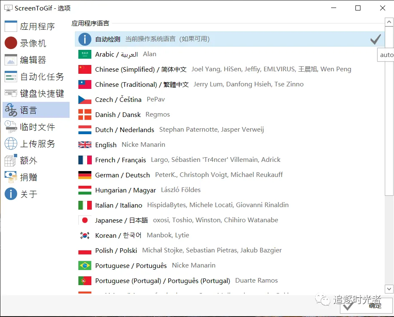Image resolution: width=394 pixels, height=317 pixels.
Task: Switch to the 自动化任务 tab label
Action: click(42, 77)
